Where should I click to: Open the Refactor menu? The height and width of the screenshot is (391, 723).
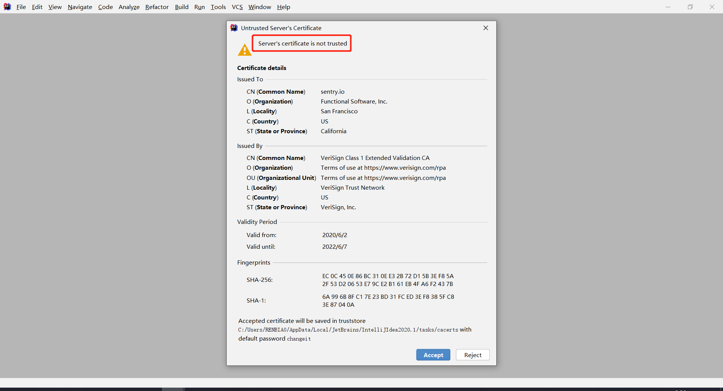tap(157, 7)
